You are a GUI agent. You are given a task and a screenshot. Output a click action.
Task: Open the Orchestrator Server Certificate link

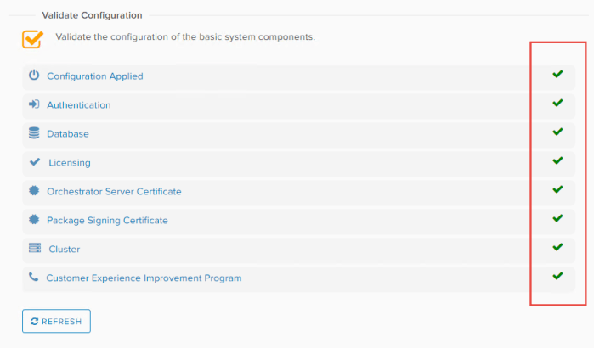[x=114, y=192]
